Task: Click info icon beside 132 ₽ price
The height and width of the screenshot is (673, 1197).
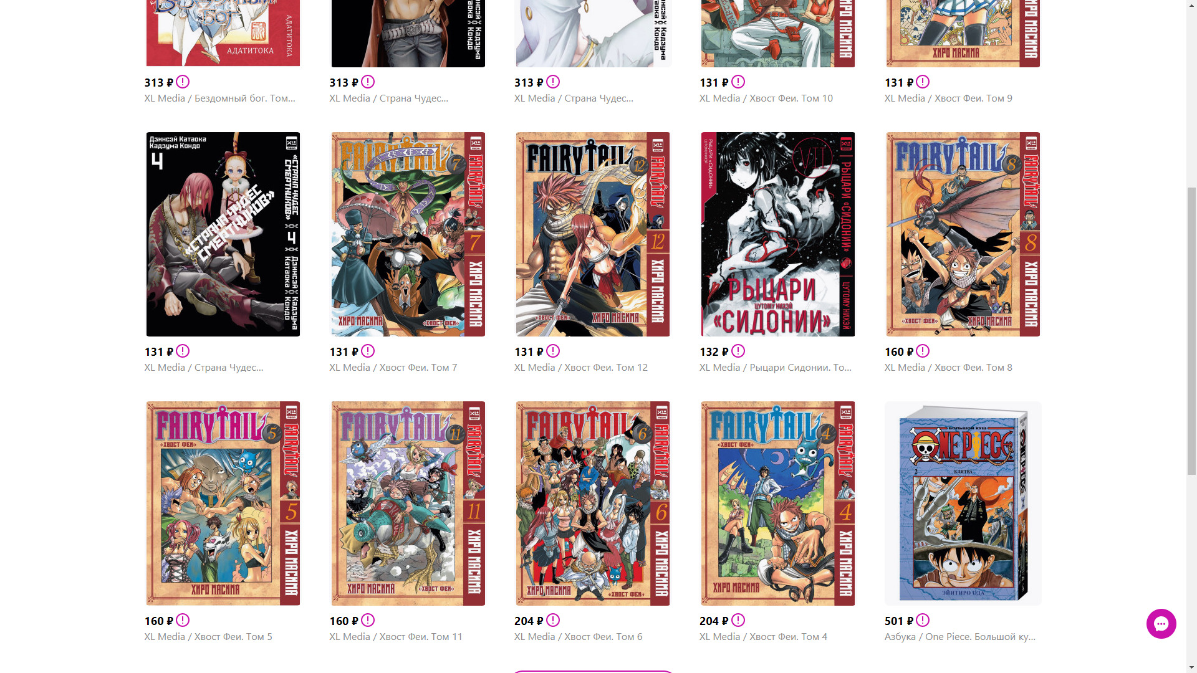Action: click(x=738, y=351)
